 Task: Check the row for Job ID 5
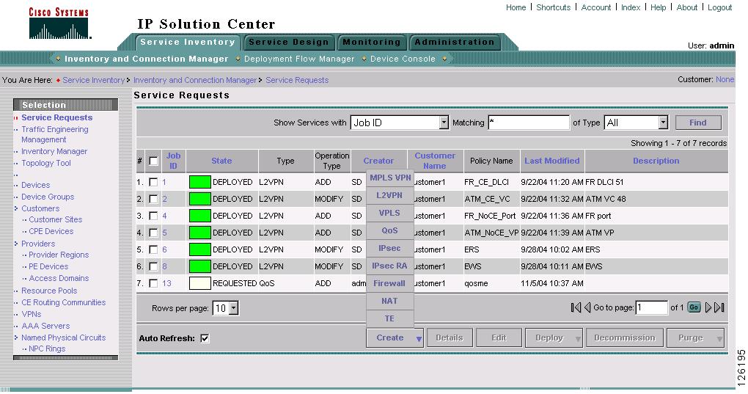(153, 233)
